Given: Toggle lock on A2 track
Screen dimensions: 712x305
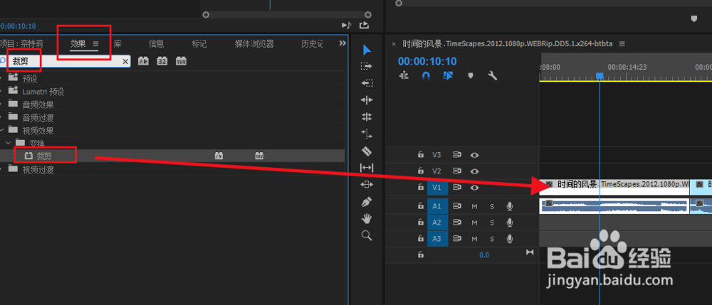Looking at the screenshot, I should click(421, 223).
